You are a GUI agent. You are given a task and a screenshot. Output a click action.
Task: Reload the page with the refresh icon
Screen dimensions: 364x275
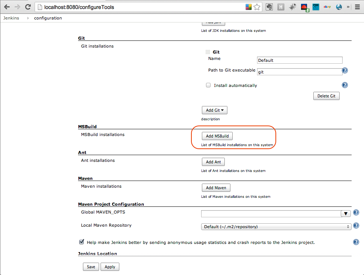[x=28, y=7]
